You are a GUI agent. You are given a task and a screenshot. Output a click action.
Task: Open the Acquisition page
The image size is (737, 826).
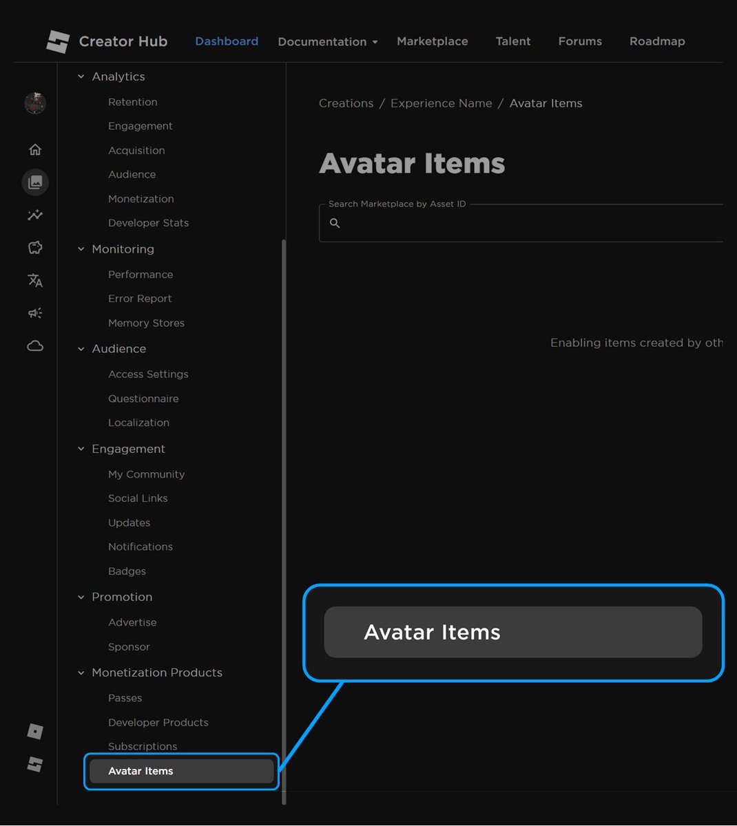[136, 150]
